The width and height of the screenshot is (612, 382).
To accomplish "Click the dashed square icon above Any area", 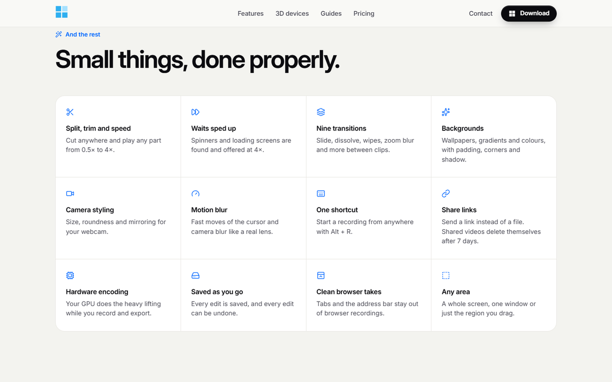I will click(446, 276).
